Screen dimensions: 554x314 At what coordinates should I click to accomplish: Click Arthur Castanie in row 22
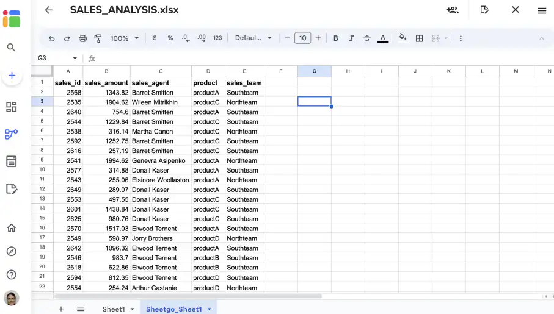[161, 288]
